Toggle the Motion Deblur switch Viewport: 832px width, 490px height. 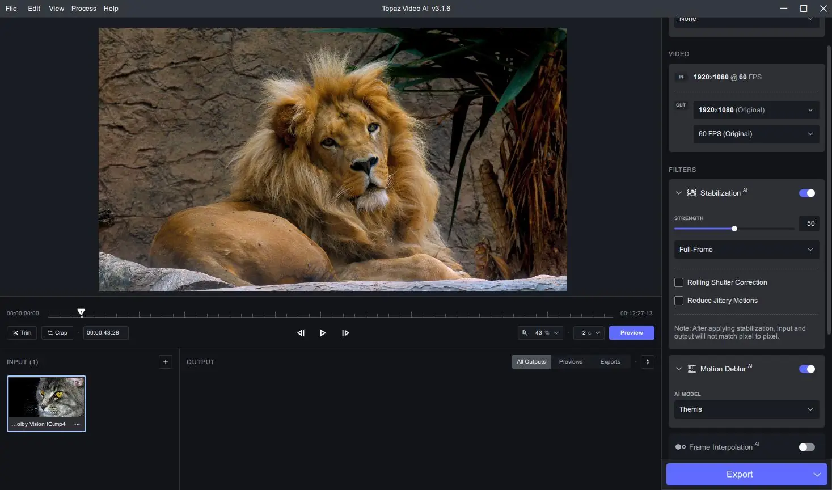point(807,369)
